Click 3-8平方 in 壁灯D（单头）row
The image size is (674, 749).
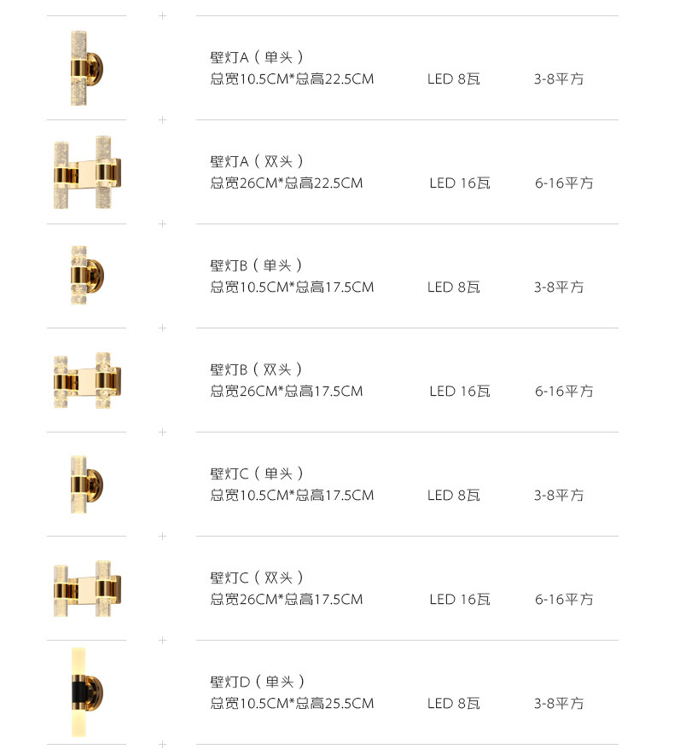pos(559,704)
